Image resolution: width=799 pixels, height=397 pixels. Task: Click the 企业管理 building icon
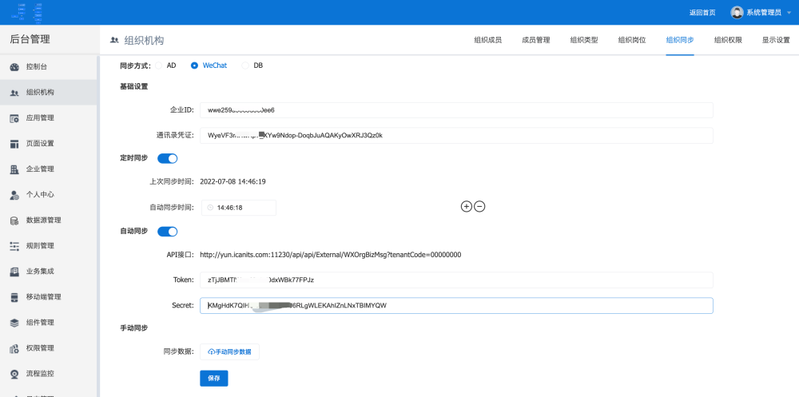[14, 169]
